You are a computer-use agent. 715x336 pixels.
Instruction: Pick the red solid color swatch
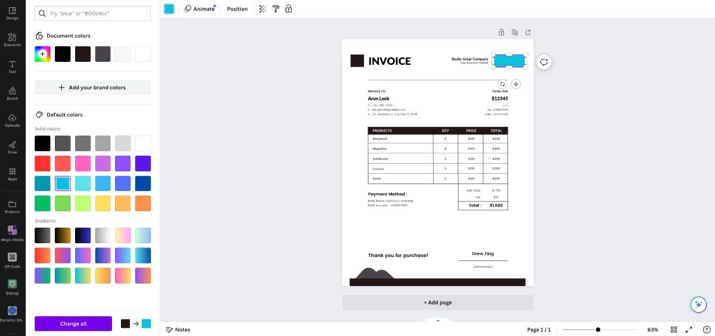tap(42, 164)
